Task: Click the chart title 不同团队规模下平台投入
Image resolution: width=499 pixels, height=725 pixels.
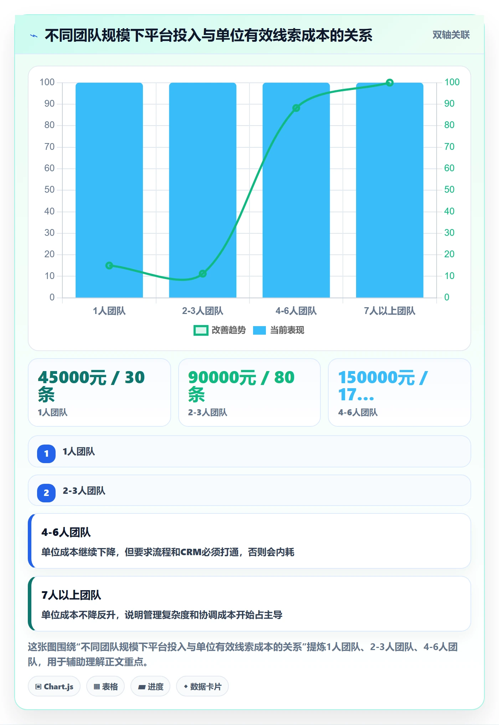Action: pyautogui.click(x=123, y=35)
